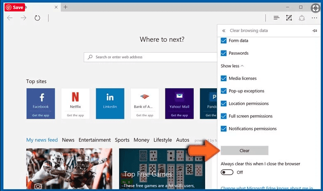Uncheck the Media licenses checkbox

point(224,78)
